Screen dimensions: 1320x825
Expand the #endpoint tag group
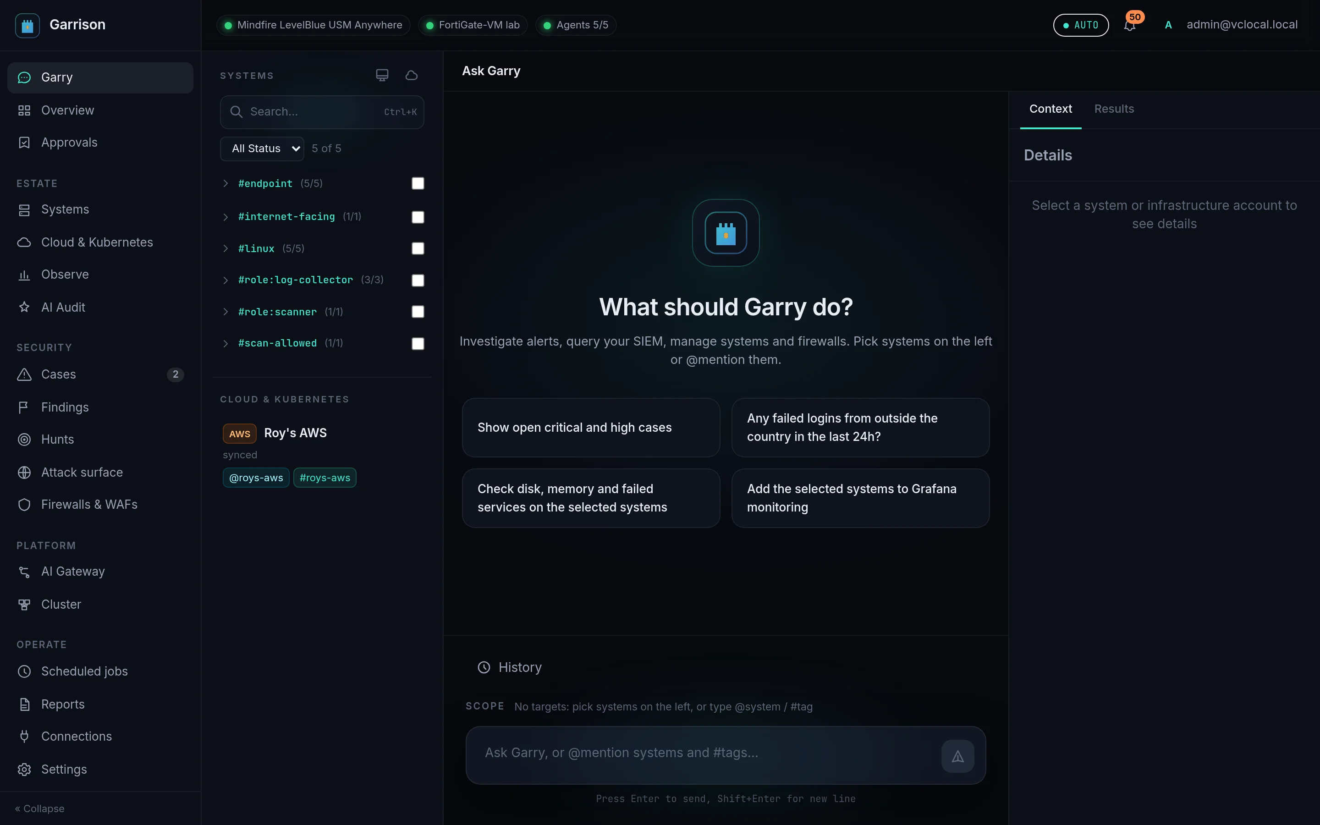(225, 183)
